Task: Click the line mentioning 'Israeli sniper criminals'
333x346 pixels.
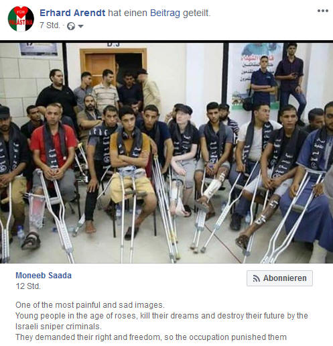Action: 58,327
